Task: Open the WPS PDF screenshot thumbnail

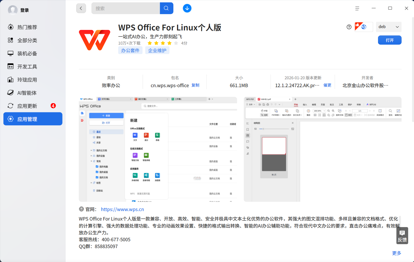Action: [323, 149]
